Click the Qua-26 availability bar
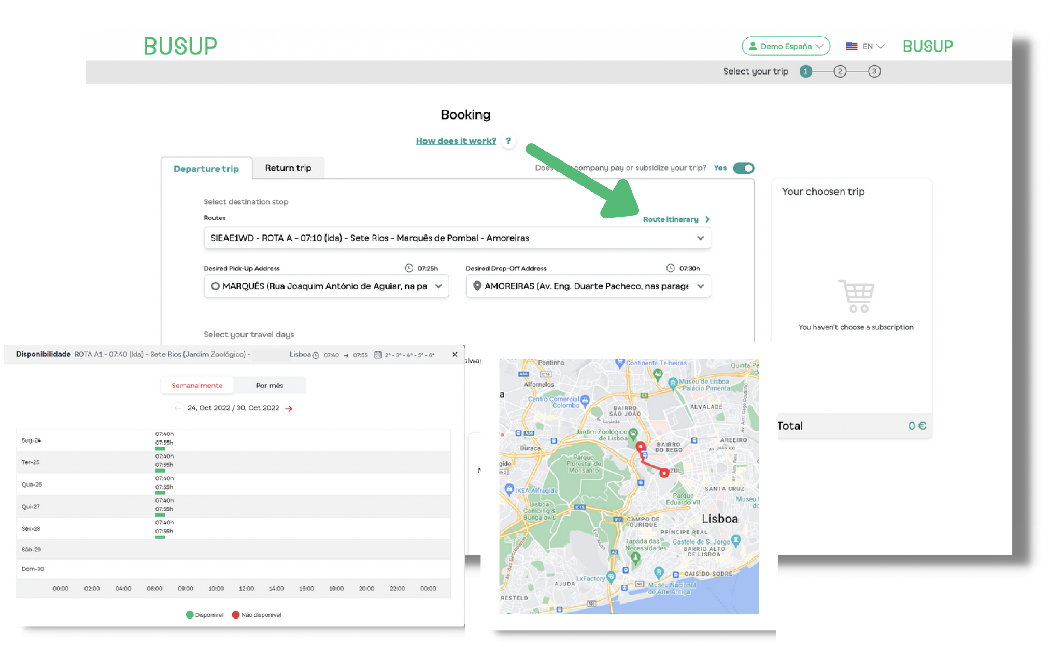The image size is (1050, 647). coord(160,493)
